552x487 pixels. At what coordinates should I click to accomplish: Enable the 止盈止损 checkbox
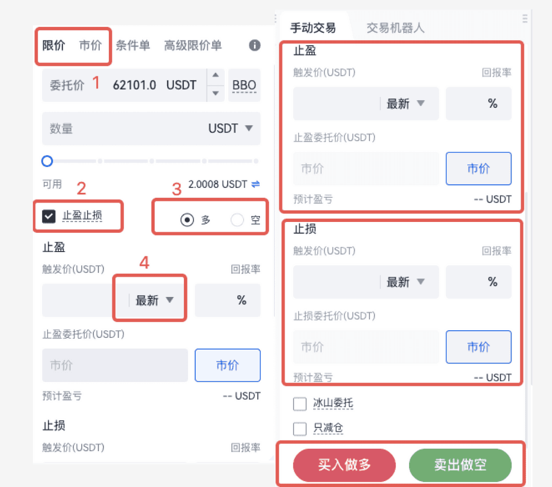tap(48, 216)
